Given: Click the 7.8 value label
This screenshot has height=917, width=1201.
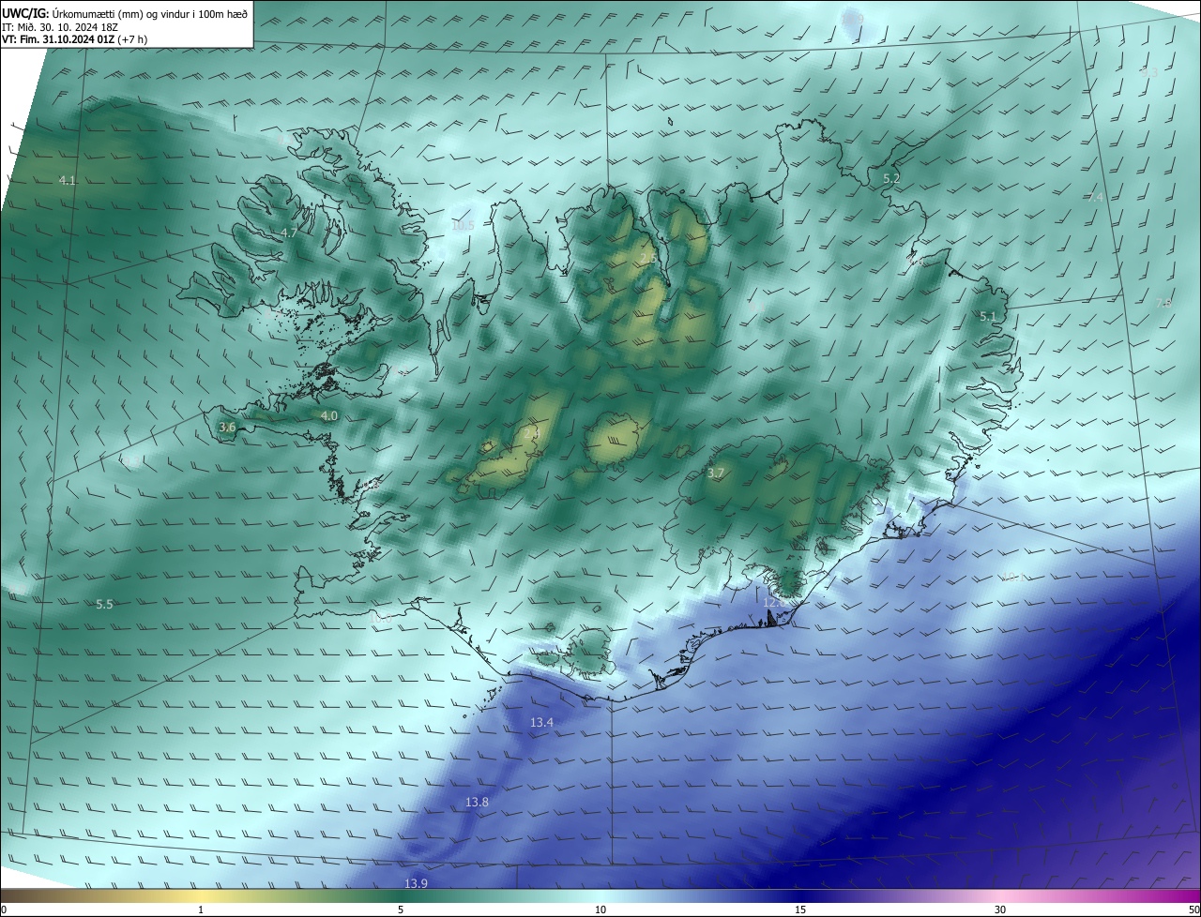Looking at the screenshot, I should pyautogui.click(x=1163, y=303).
